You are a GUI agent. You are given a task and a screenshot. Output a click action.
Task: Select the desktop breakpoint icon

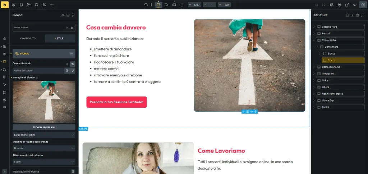point(158,5)
